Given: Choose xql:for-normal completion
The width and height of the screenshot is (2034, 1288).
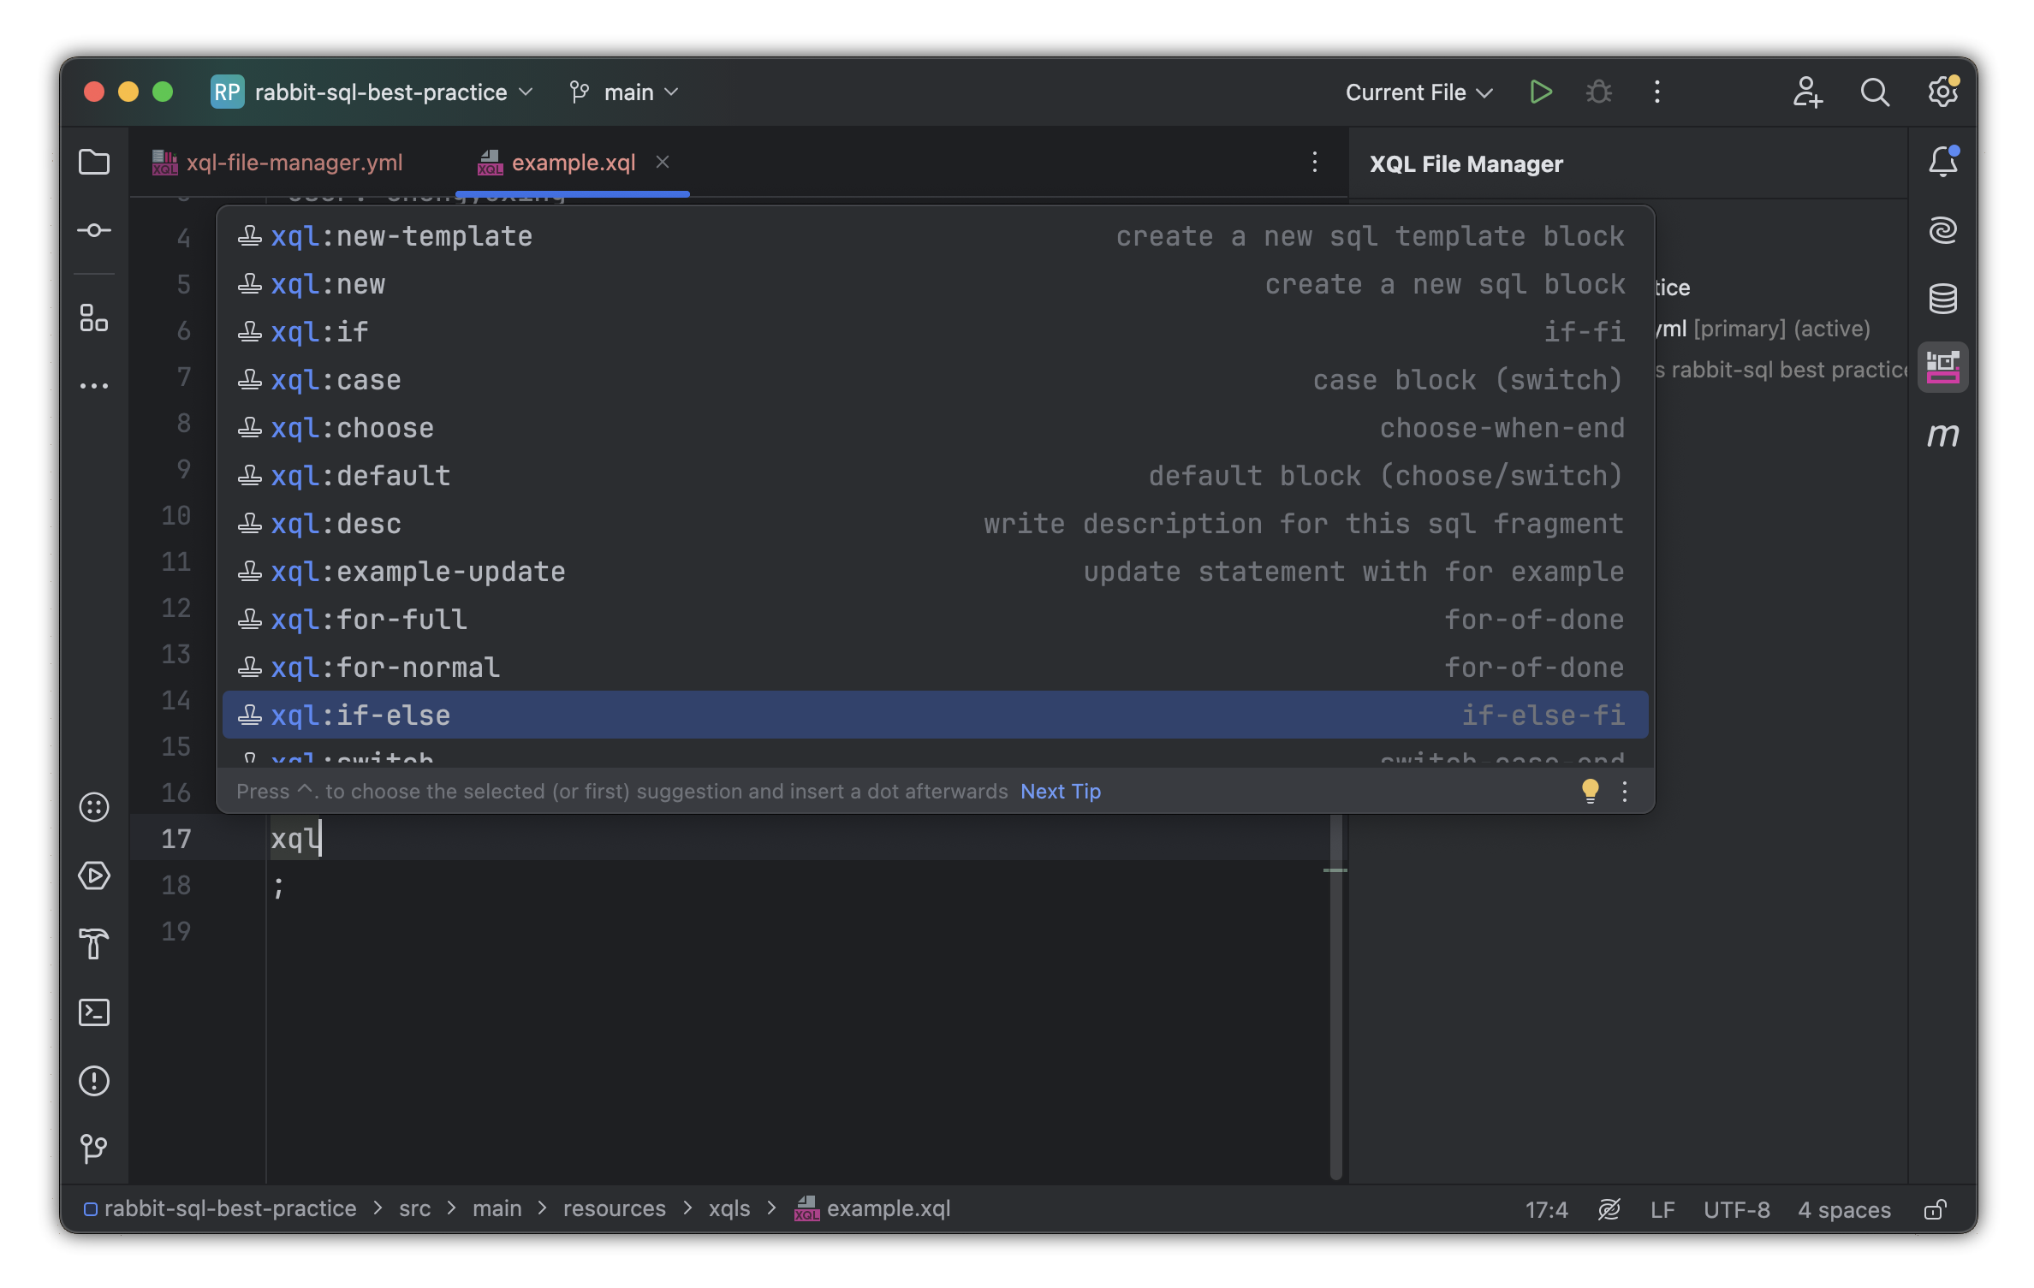Looking at the screenshot, I should 935,668.
